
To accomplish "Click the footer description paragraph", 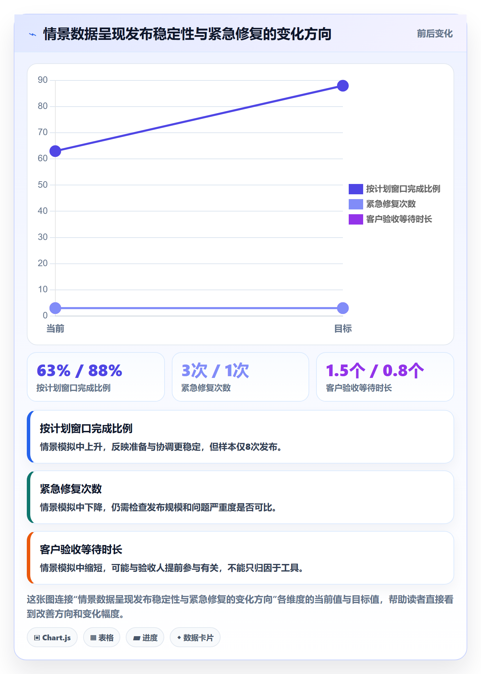I will pos(240,607).
